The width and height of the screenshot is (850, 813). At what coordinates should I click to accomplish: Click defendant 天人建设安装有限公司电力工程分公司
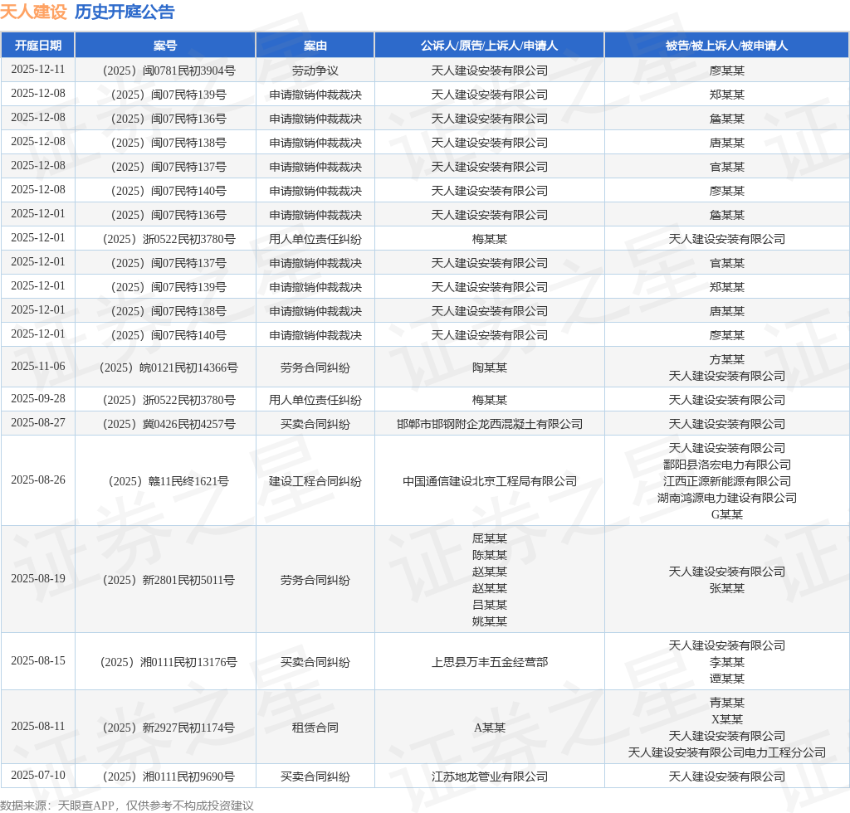pos(727,753)
